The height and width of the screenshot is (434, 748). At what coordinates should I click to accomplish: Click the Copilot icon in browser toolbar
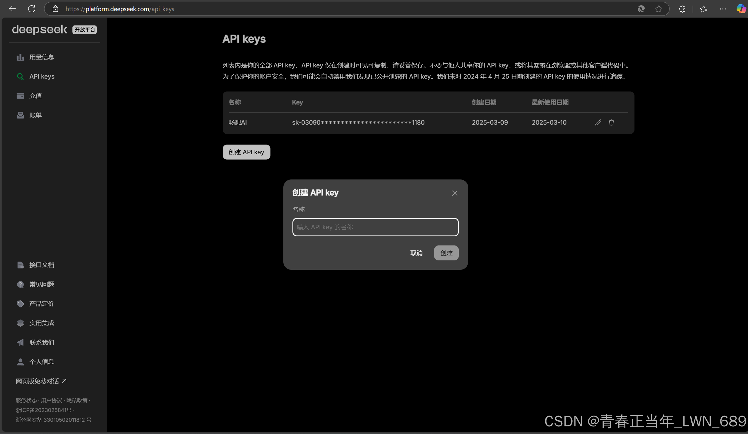pyautogui.click(x=741, y=9)
